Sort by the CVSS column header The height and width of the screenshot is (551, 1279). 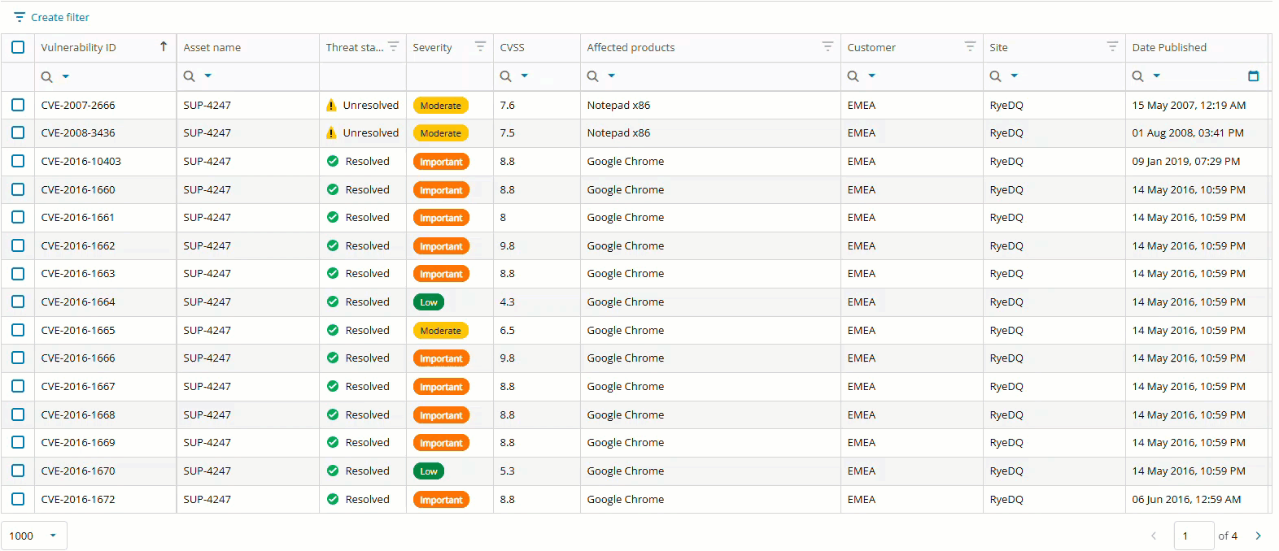(x=512, y=47)
